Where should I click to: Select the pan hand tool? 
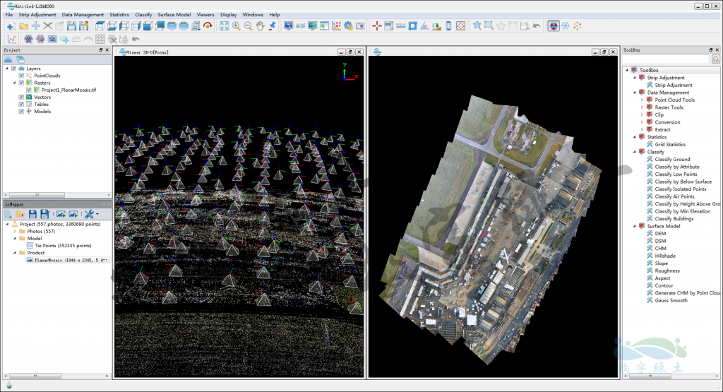tap(260, 26)
